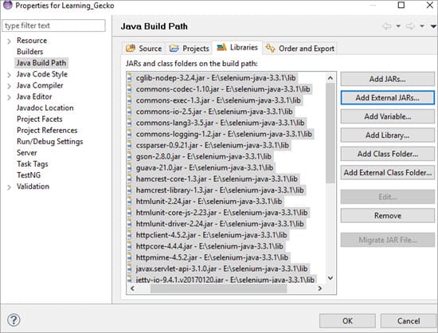The image size is (438, 333).
Task: Open forward history dropdown arrow
Action: (422, 26)
